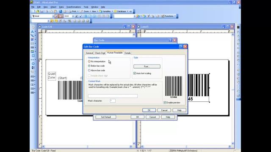This screenshot has height=152, width=271.
Task: Click OK in Edit Bar Code dialog
Action: tap(149, 110)
